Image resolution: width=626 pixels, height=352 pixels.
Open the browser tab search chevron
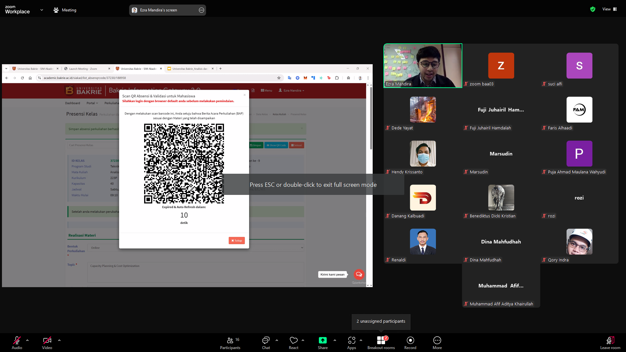6,69
